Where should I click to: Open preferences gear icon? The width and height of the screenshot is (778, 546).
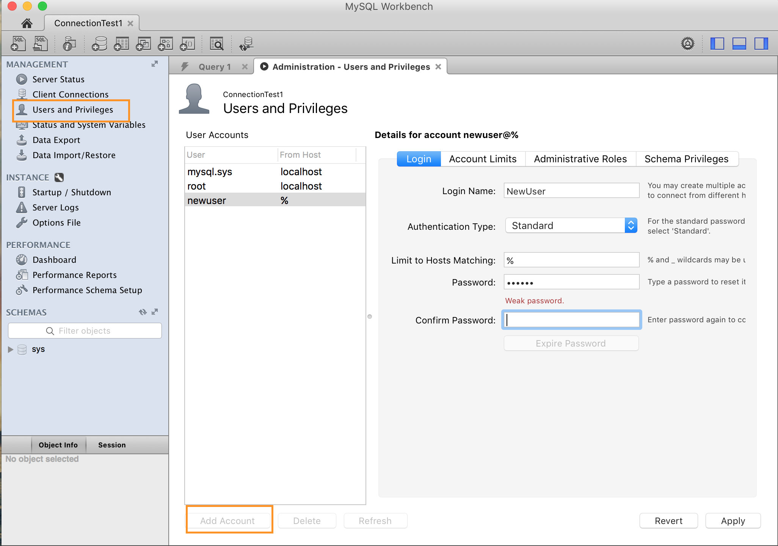687,44
